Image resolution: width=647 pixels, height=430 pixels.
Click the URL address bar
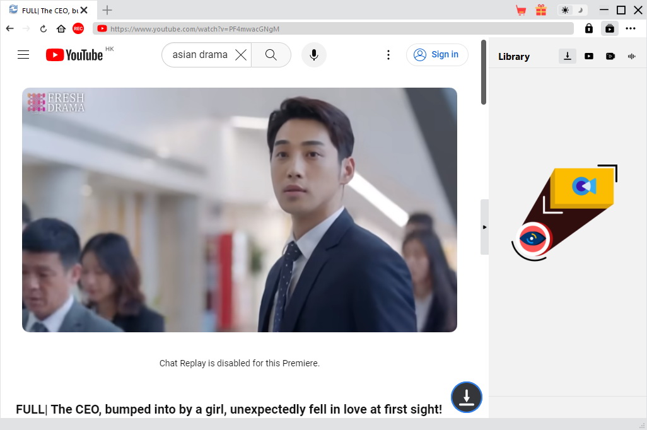click(334, 28)
